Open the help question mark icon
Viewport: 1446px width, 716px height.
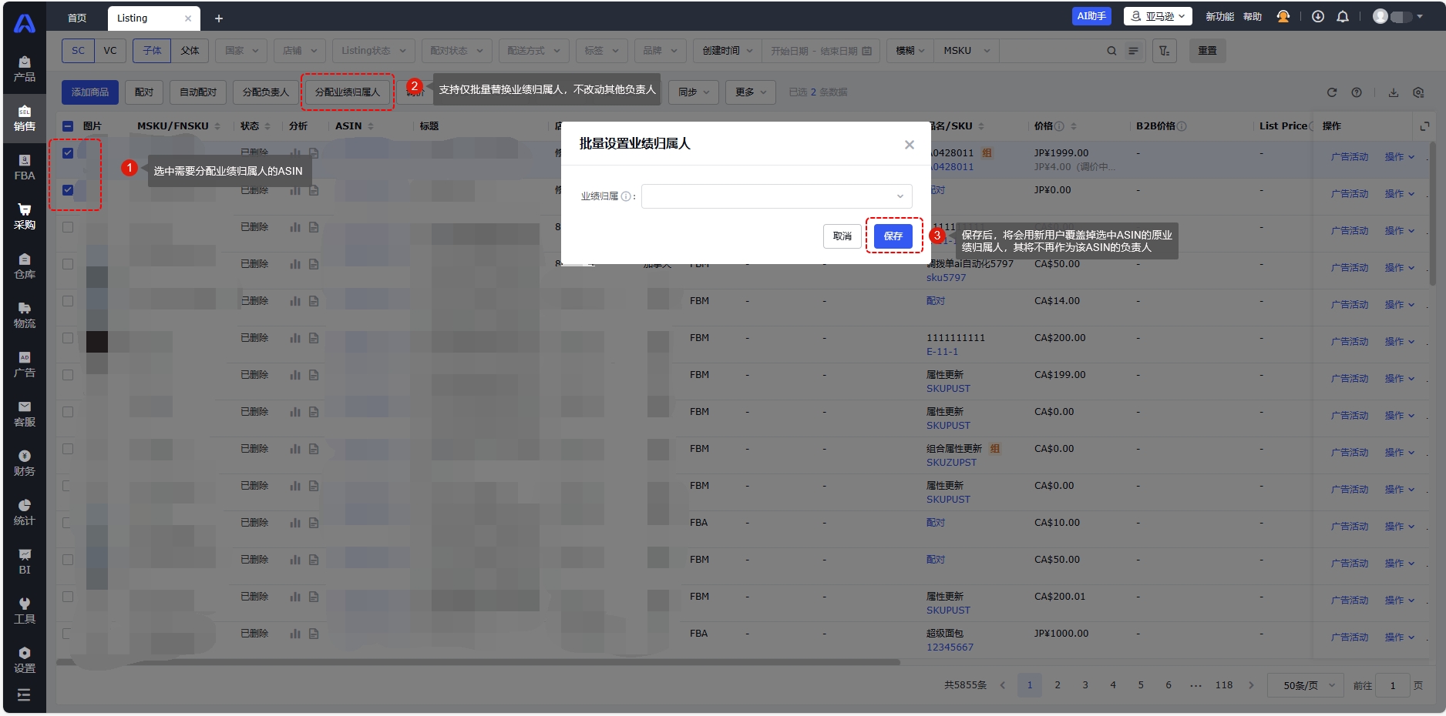click(x=1357, y=92)
